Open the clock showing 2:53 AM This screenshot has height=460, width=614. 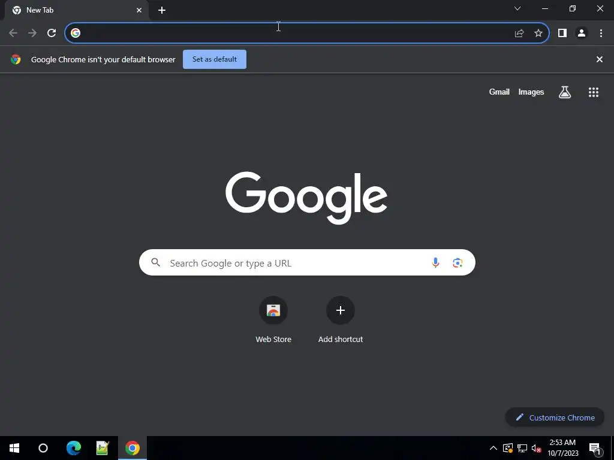562,448
